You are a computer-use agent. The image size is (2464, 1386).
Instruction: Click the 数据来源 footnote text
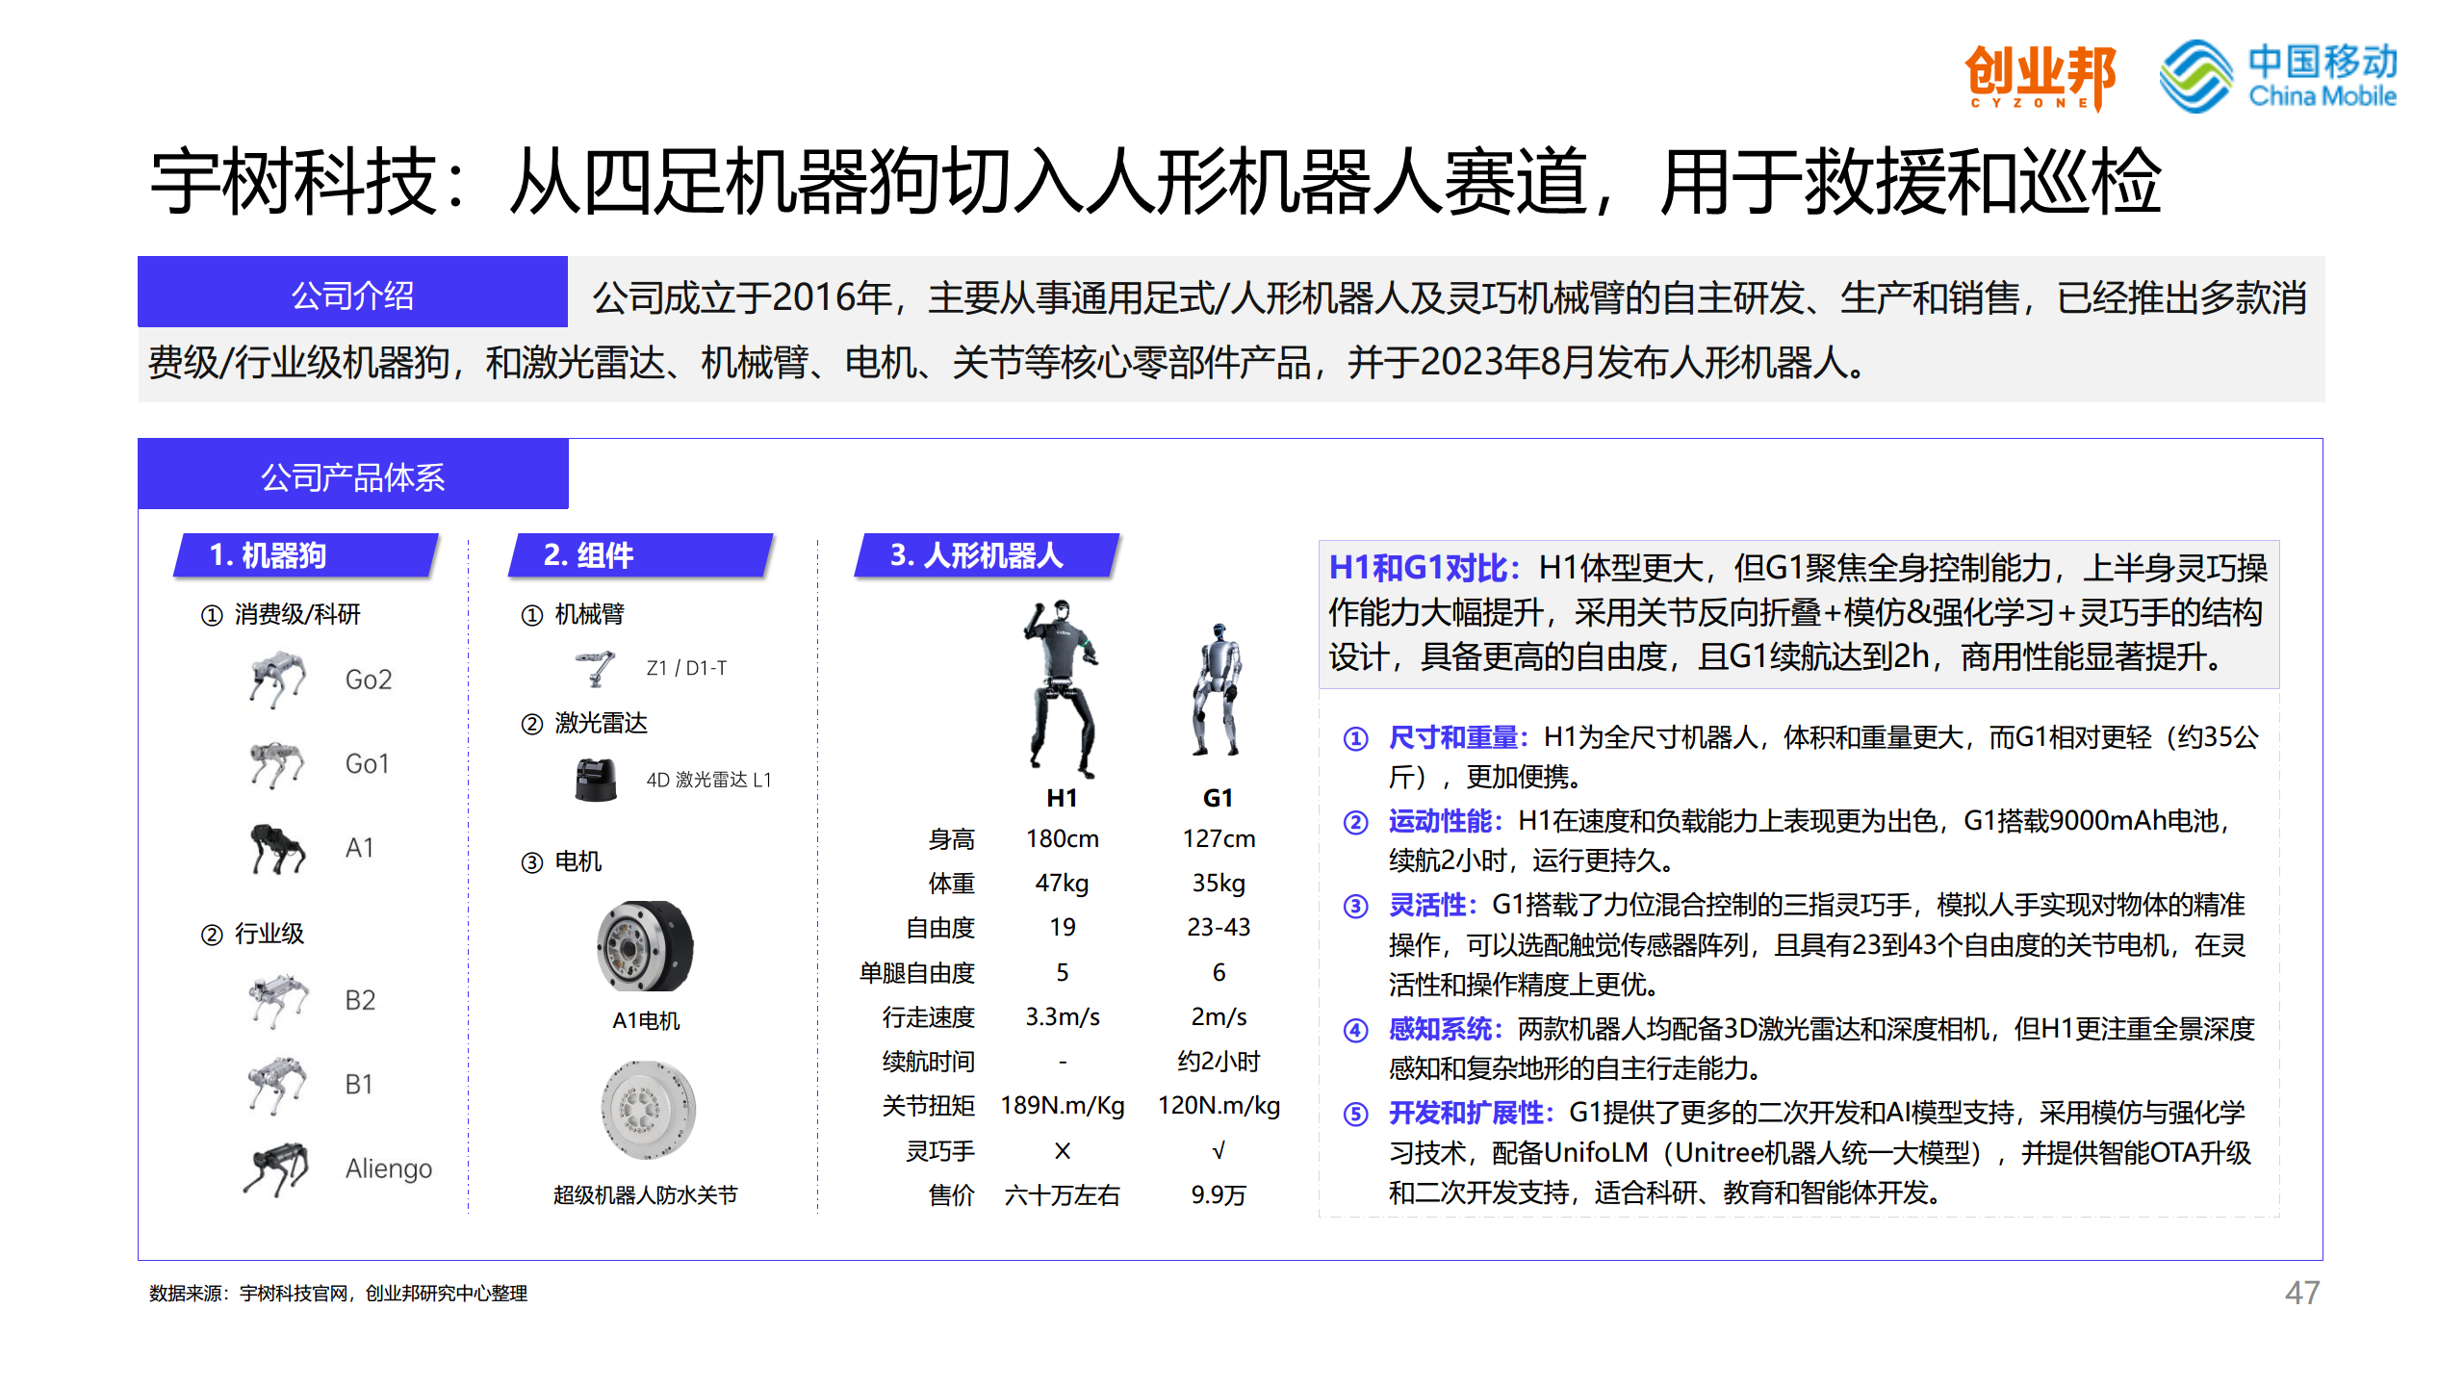point(338,1294)
